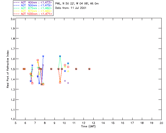Click x-axis tick label '11'

coord(74,123)
